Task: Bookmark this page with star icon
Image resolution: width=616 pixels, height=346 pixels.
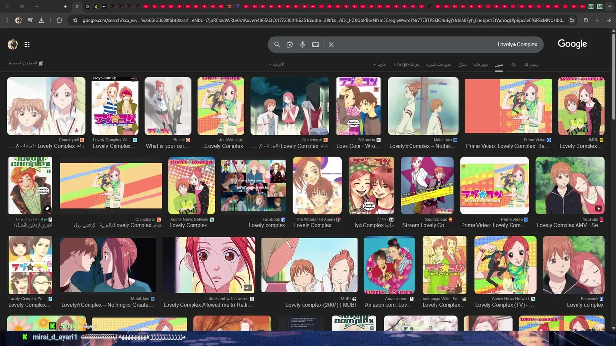Action: [x=75, y=20]
